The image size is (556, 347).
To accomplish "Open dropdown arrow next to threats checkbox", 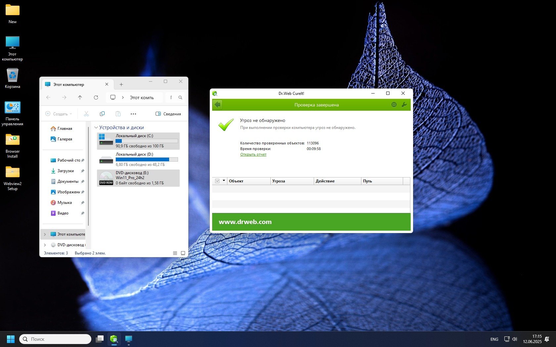I will (x=224, y=181).
